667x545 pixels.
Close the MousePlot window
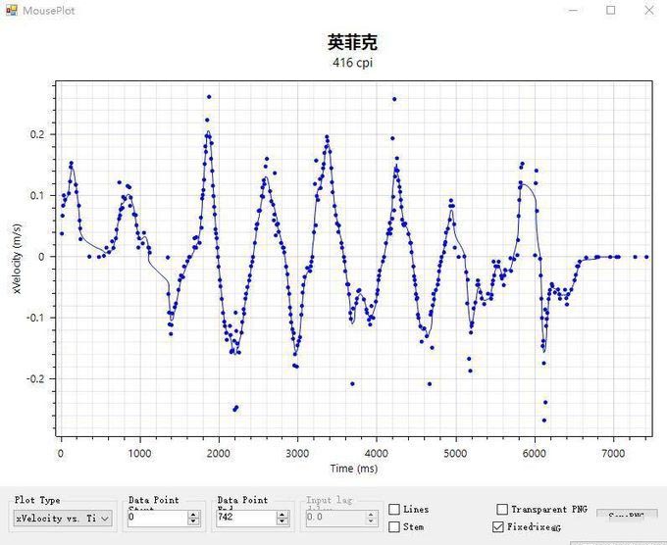click(x=649, y=10)
